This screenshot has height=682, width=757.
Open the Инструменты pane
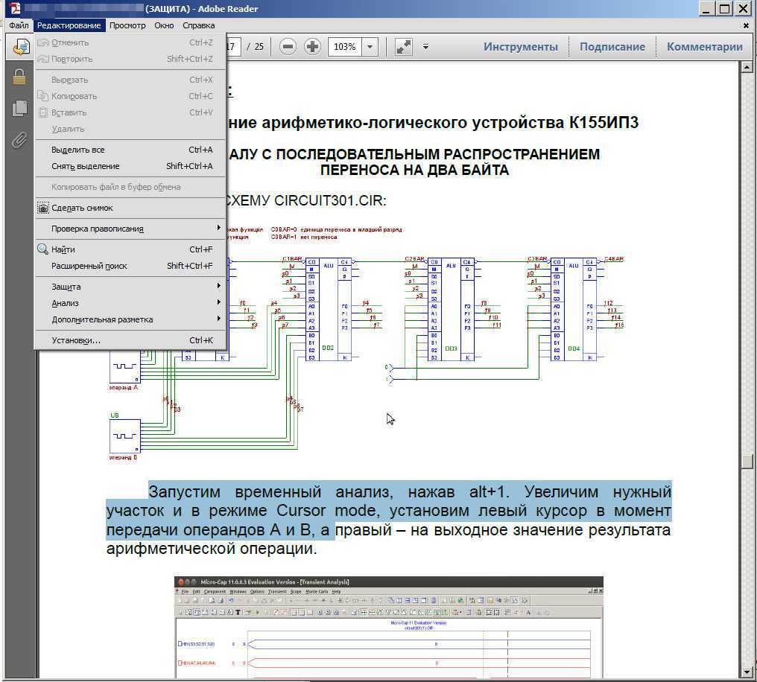click(520, 47)
